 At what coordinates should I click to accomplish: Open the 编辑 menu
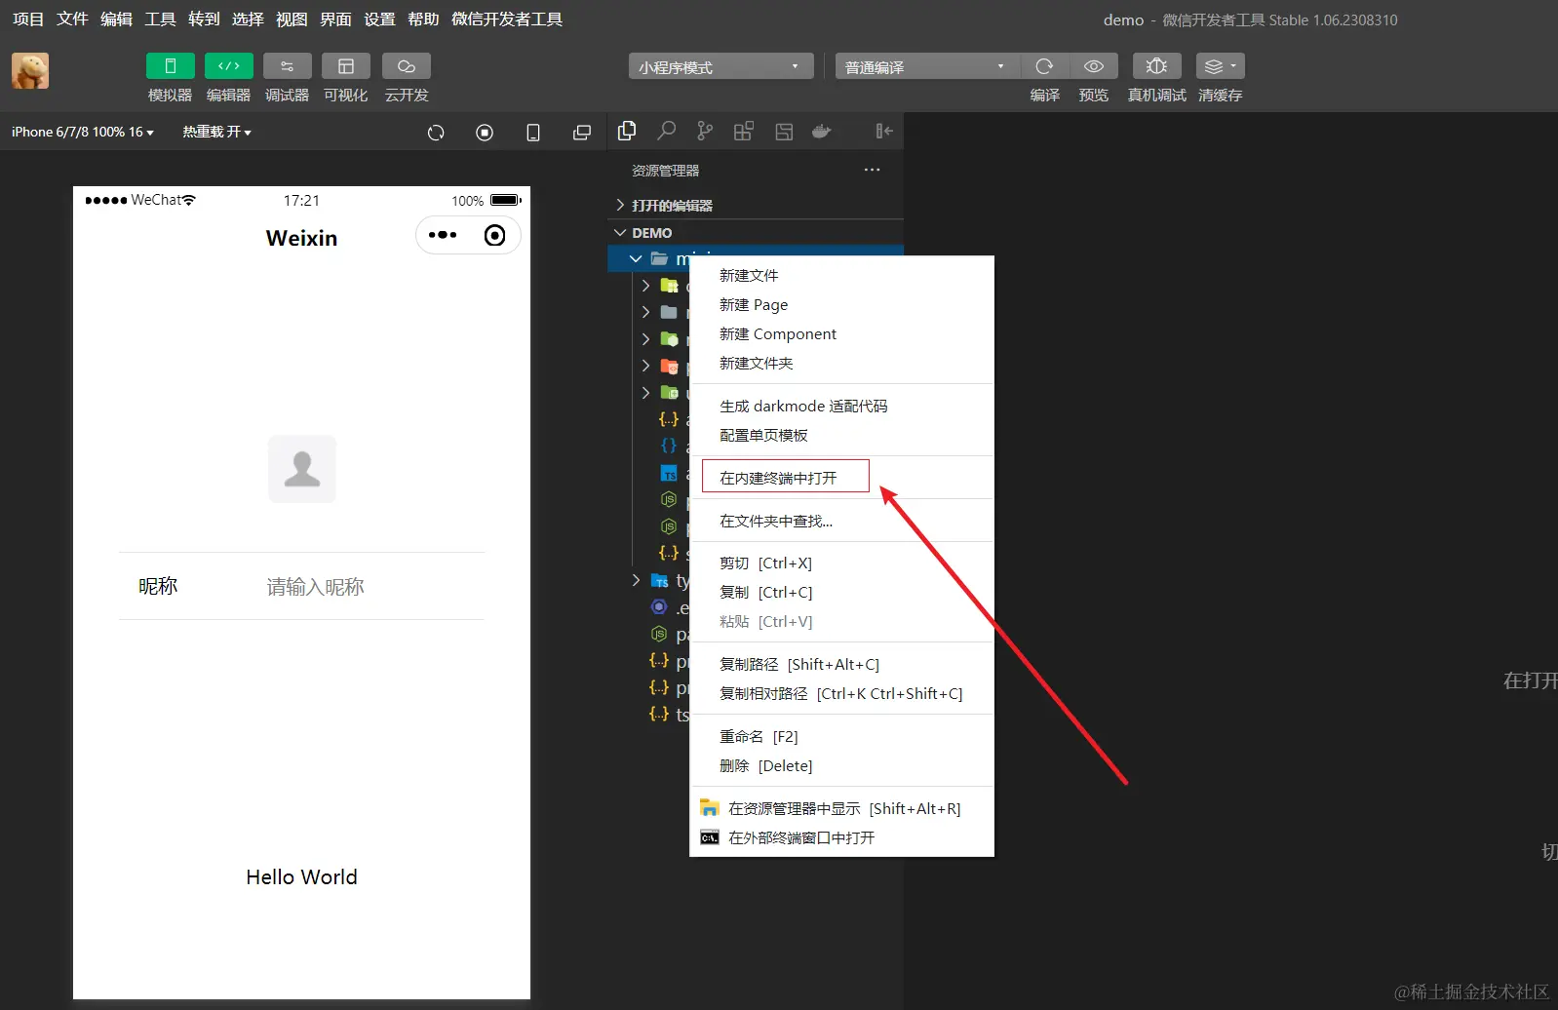(x=116, y=19)
